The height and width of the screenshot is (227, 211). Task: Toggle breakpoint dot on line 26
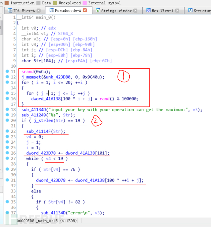point(7,153)
